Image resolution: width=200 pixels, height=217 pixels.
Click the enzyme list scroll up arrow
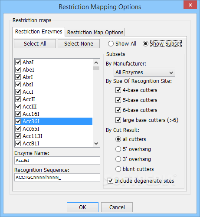[x=96, y=62]
